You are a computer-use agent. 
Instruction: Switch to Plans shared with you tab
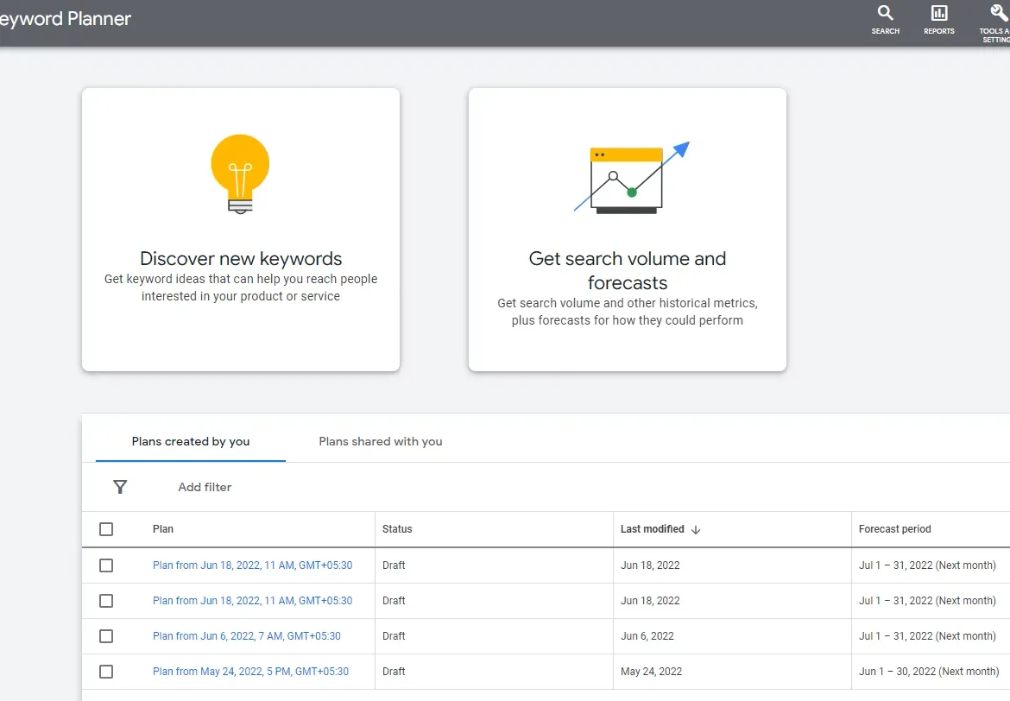coord(381,441)
